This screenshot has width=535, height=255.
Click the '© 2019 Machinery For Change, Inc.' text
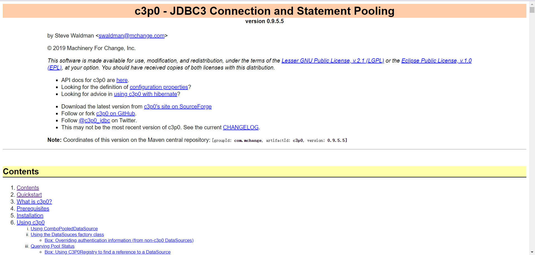[x=91, y=48]
